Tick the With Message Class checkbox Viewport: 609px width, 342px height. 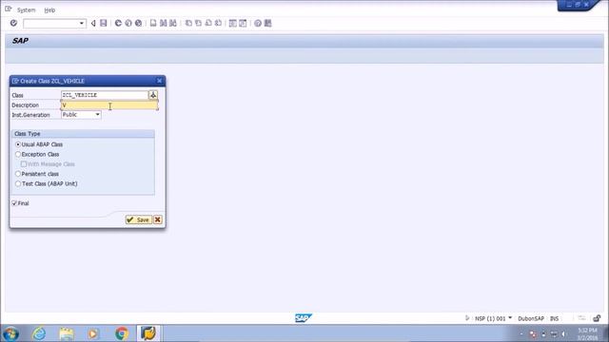coord(24,164)
